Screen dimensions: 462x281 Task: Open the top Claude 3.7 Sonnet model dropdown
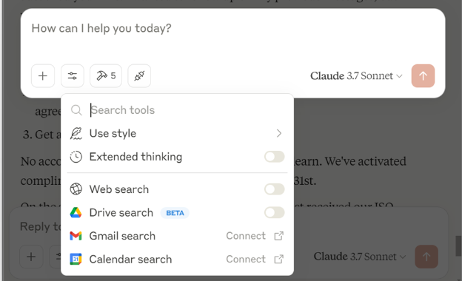click(356, 76)
